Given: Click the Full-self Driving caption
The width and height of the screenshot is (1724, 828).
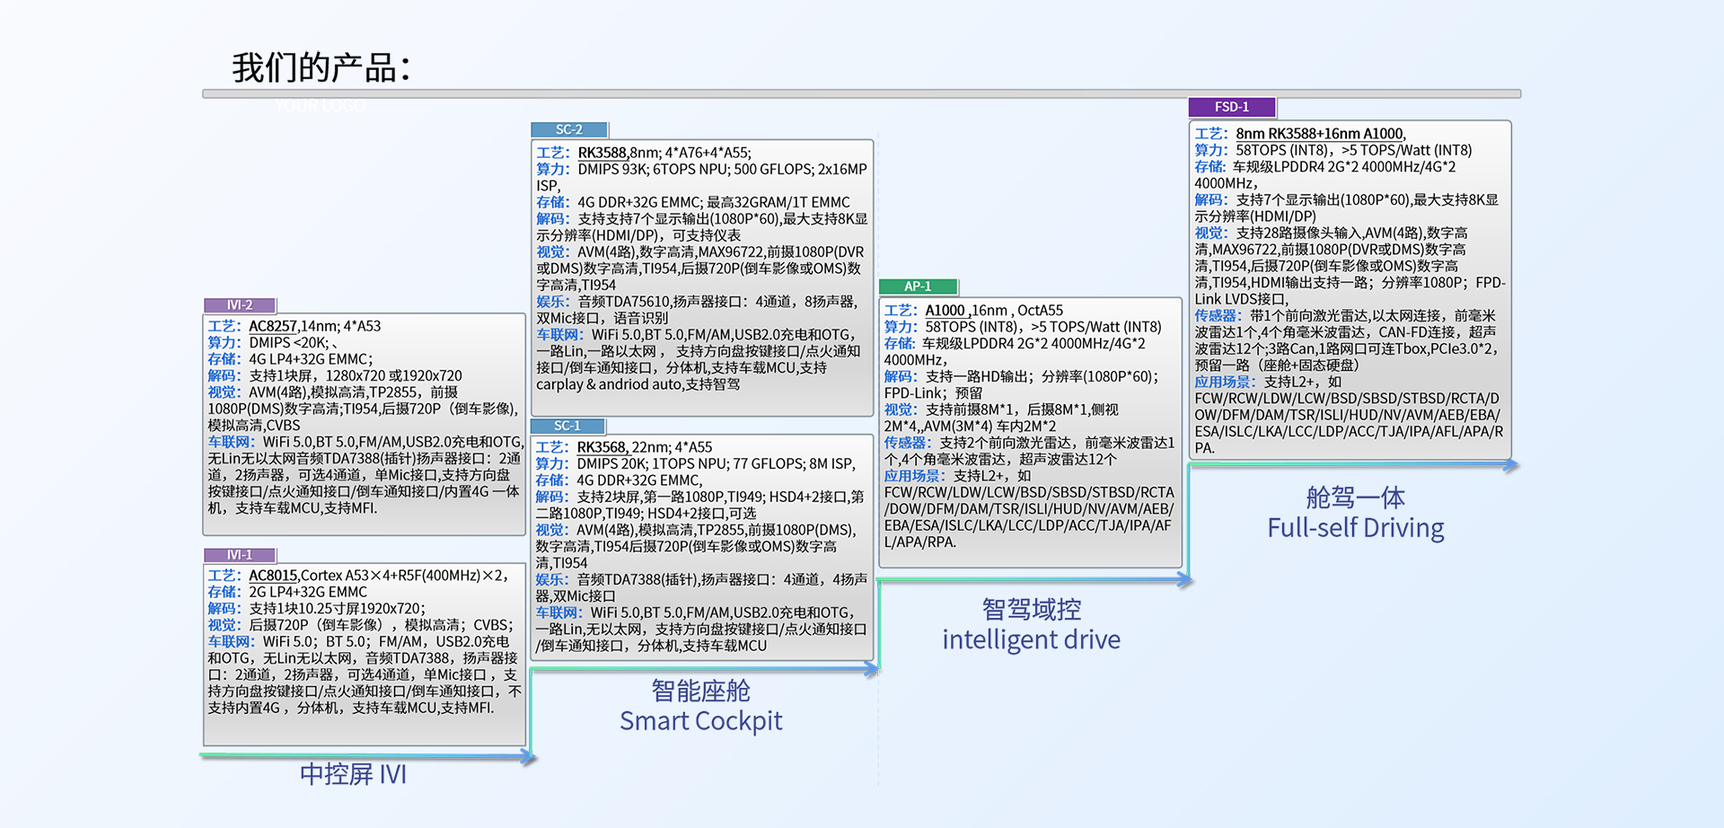Looking at the screenshot, I should click(1356, 528).
